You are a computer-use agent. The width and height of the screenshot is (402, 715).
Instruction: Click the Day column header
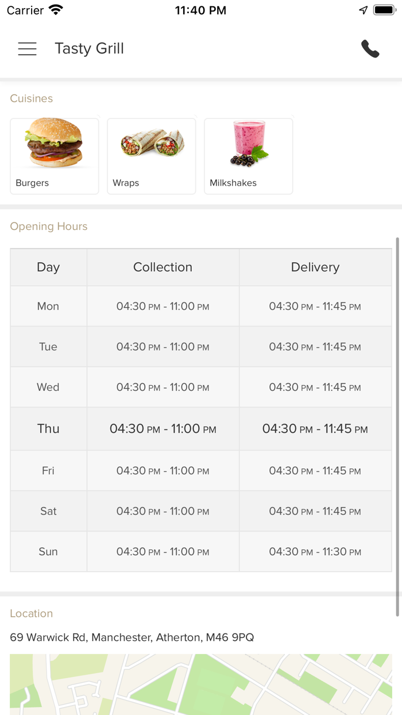pyautogui.click(x=48, y=267)
